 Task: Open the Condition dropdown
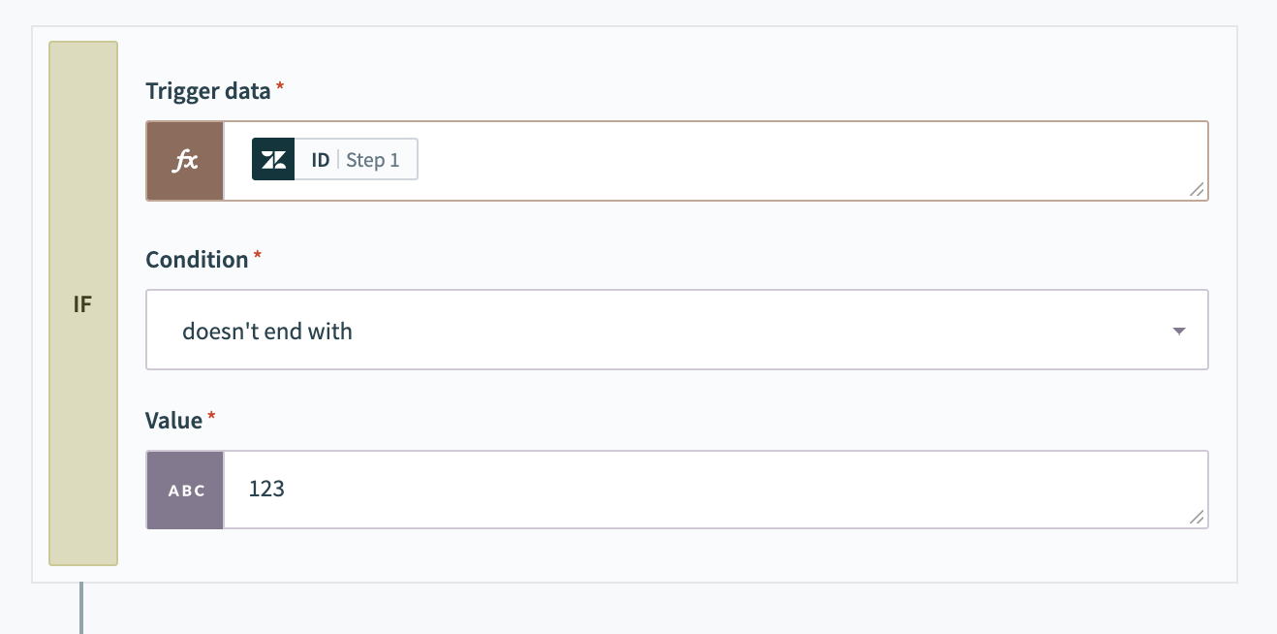click(x=676, y=330)
